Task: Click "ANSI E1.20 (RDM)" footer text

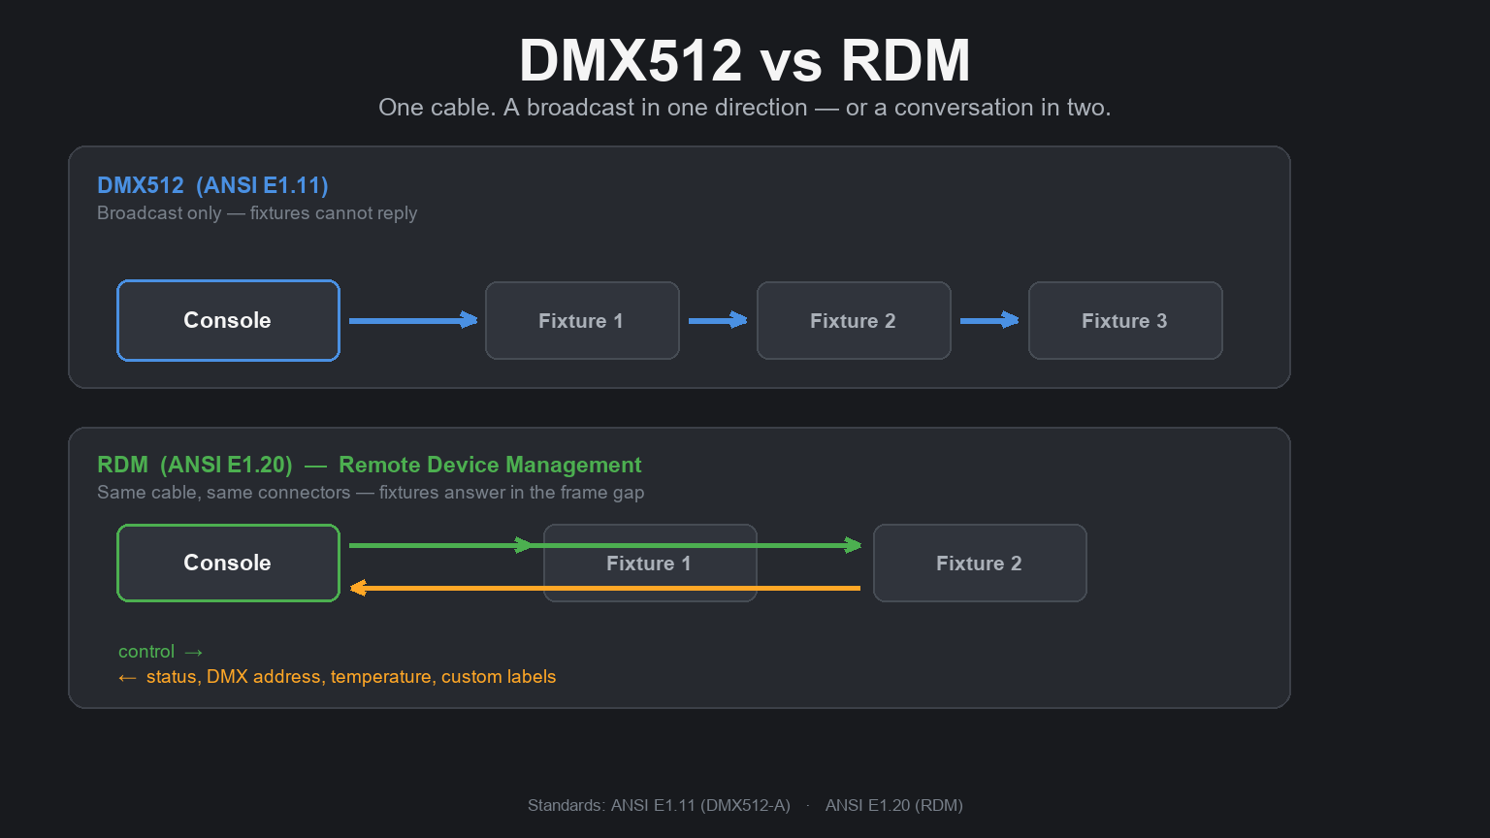Action: point(894,805)
